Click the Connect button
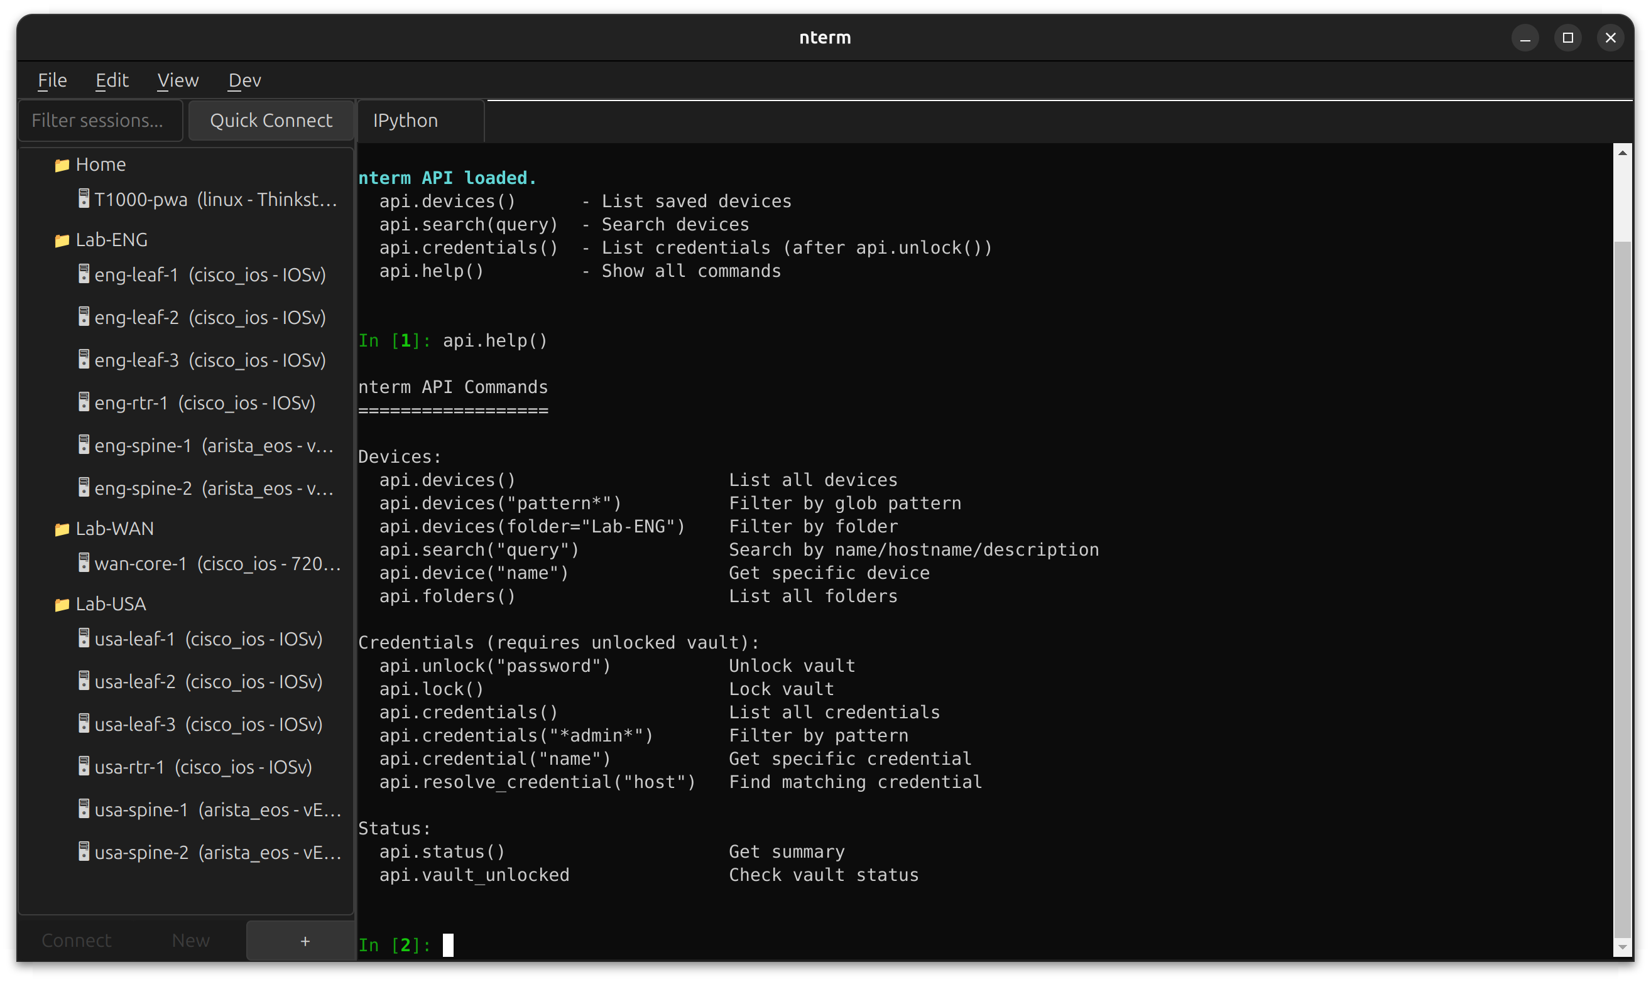Screen dimensions: 1651x982 (75, 940)
